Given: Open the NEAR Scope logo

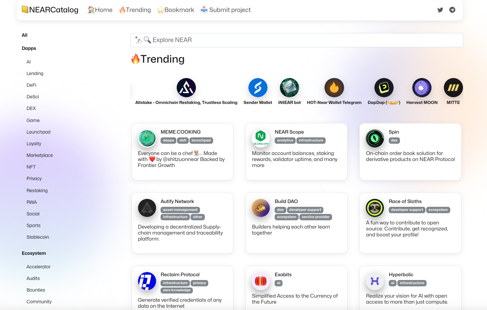Looking at the screenshot, I should [261, 138].
